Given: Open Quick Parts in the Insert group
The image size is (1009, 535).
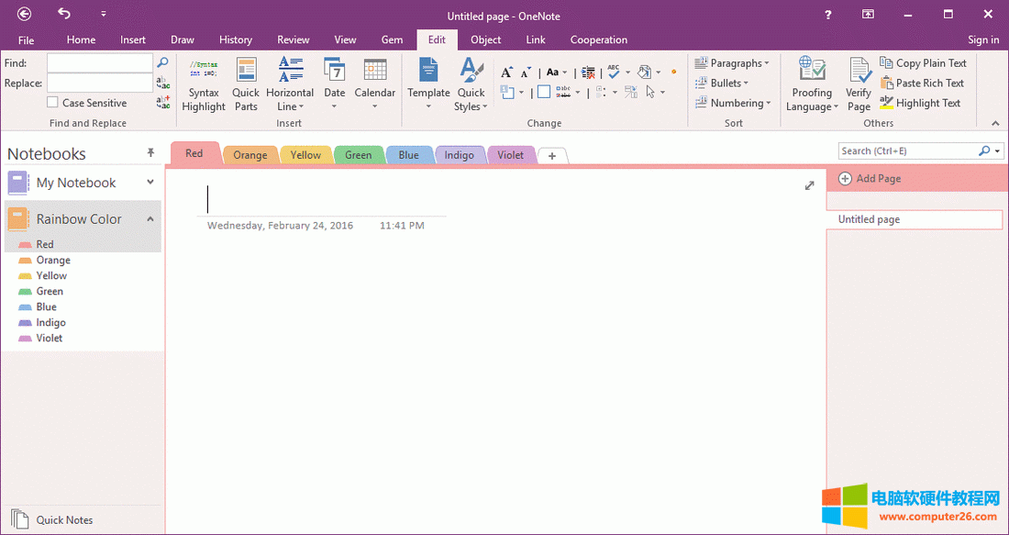Looking at the screenshot, I should [246, 84].
